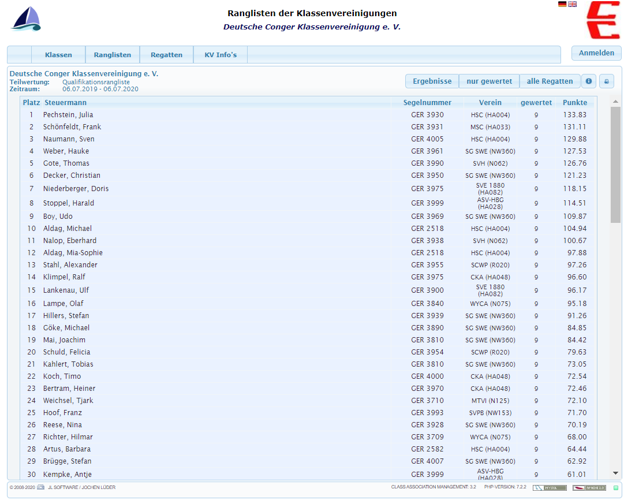
Task: Select helmsman Koch, Timo
Action: point(62,376)
